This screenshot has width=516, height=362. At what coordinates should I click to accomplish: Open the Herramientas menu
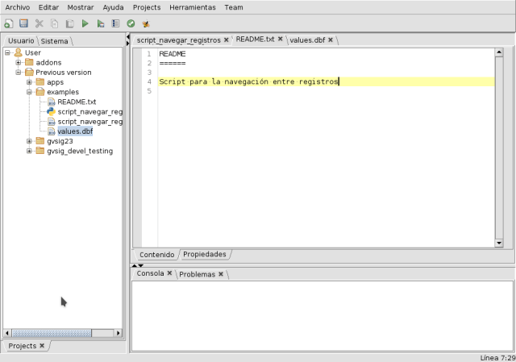[192, 6]
